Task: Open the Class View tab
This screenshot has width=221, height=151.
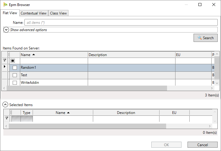Action: tap(58, 13)
